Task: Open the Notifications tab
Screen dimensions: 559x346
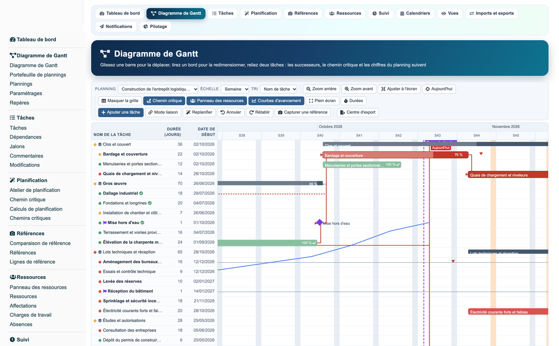Action: coord(116,27)
